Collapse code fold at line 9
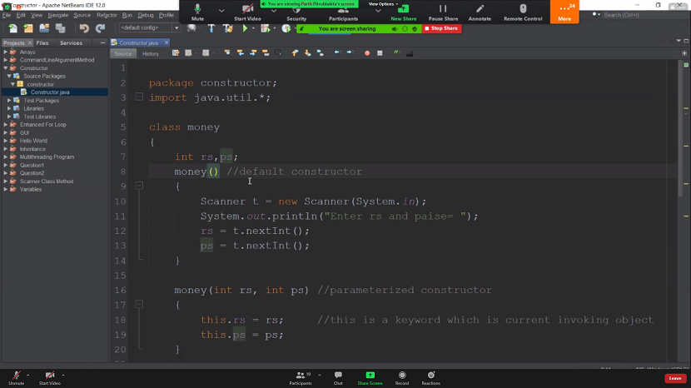Viewport: 691px width, 388px height. pos(139,186)
